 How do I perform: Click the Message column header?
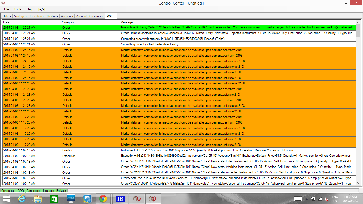click(x=238, y=22)
